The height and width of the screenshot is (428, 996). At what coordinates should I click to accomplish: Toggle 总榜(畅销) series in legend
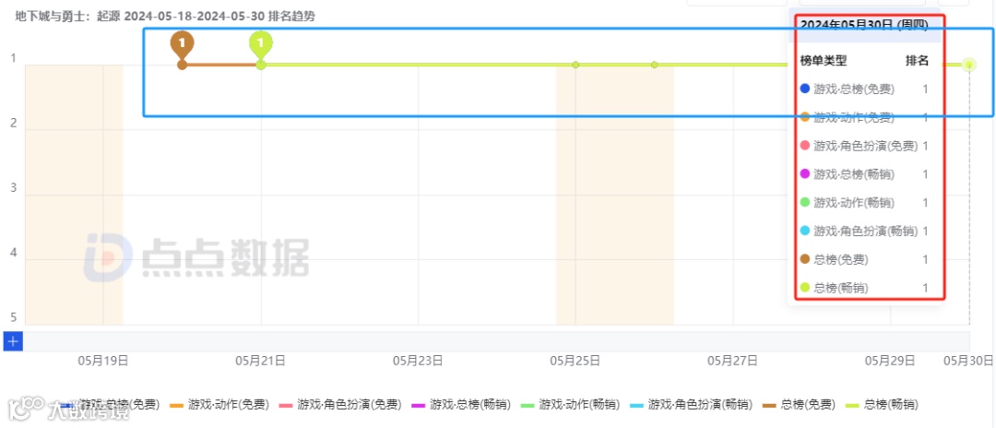[x=883, y=405]
